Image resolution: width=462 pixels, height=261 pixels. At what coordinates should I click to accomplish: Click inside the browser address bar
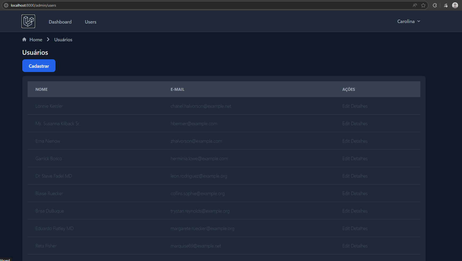point(106,5)
